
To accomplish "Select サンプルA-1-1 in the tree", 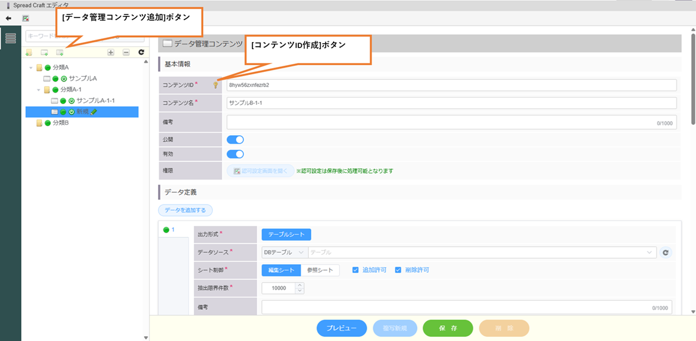I will pyautogui.click(x=96, y=100).
